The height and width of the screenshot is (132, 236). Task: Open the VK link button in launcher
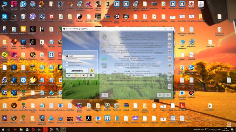point(69,76)
